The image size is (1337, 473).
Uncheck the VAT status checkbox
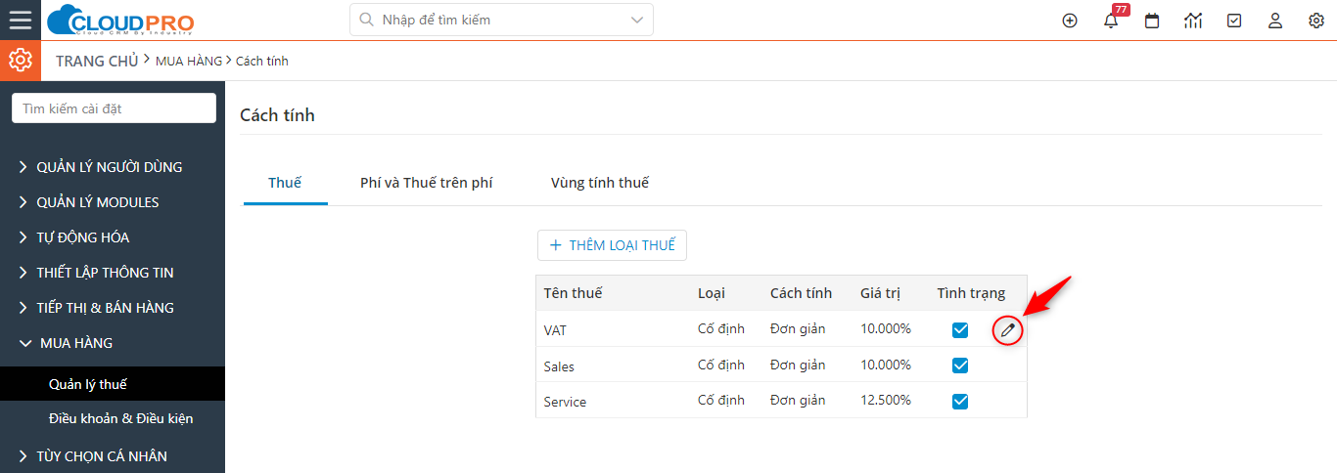click(960, 330)
